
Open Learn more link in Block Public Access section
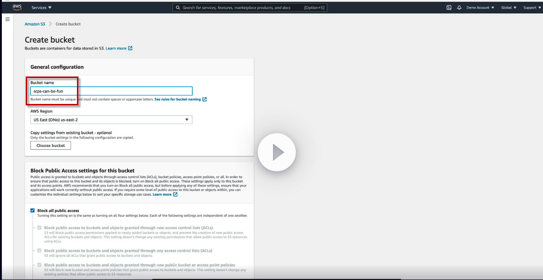[x=162, y=194]
